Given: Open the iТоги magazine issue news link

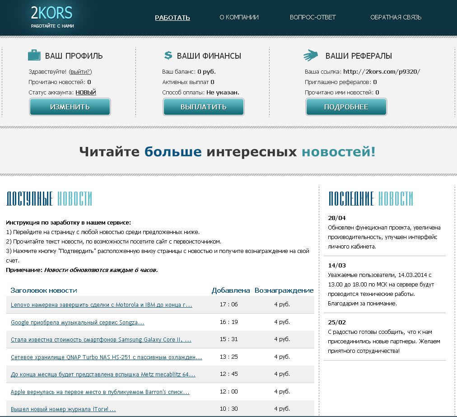Looking at the screenshot, I should tap(63, 409).
